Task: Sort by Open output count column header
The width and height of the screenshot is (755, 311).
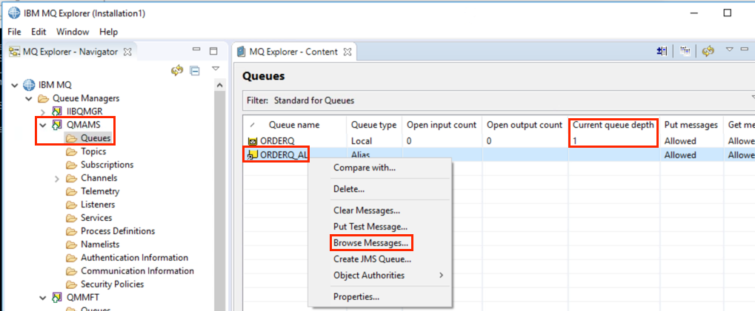Action: click(525, 125)
